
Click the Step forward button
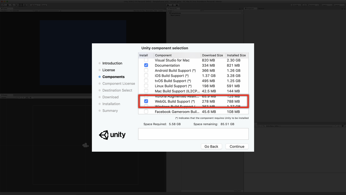[177, 5]
